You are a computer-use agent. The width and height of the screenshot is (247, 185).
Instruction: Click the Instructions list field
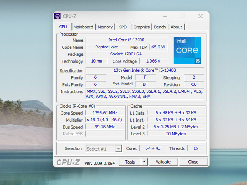pyautogui.click(x=144, y=94)
